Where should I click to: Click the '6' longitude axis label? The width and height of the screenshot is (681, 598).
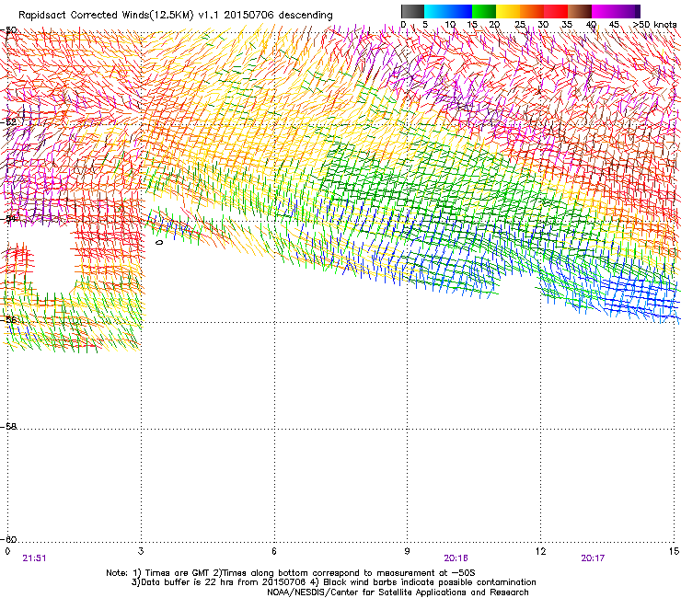pyautogui.click(x=274, y=551)
